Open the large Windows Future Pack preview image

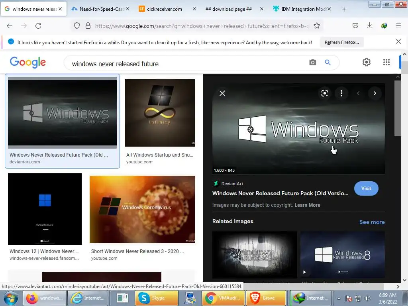298,129
